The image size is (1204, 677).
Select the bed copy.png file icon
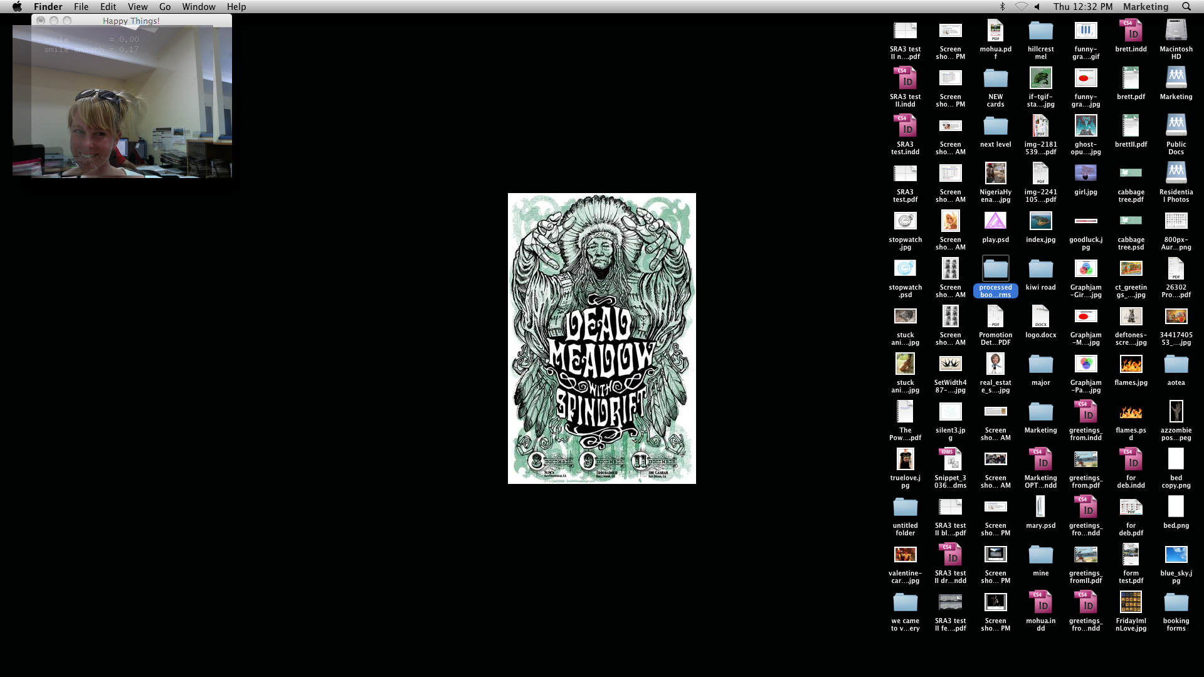click(1176, 459)
